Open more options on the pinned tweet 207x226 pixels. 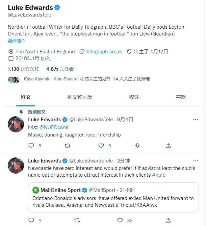(196, 120)
